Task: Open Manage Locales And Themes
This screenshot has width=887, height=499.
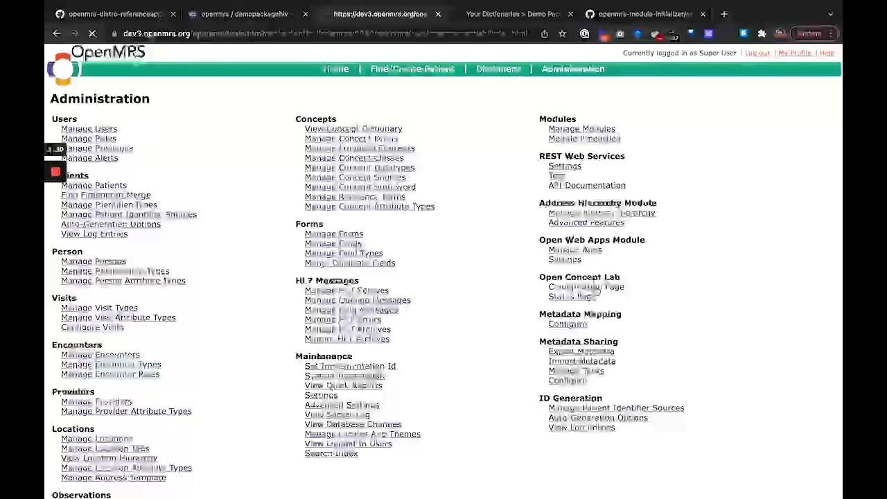Action: click(x=362, y=434)
